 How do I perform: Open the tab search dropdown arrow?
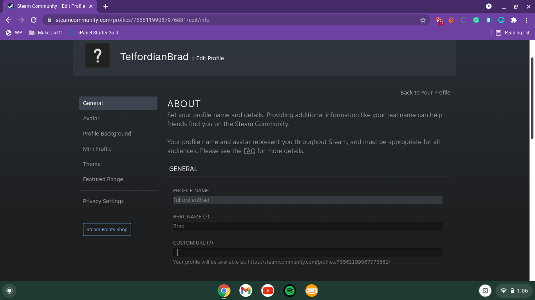pos(489,6)
